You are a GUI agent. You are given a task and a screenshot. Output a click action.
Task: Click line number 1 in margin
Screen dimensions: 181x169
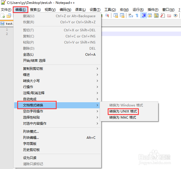pyautogui.click(x=7, y=29)
